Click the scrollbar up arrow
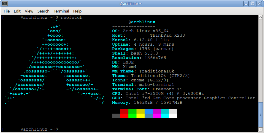The height and width of the screenshot is (133, 264). coord(260,17)
